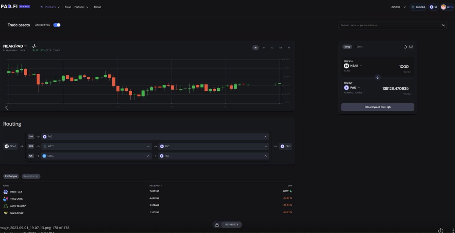
Task: Click the buy amount 139128.470935 field
Action: pos(395,89)
